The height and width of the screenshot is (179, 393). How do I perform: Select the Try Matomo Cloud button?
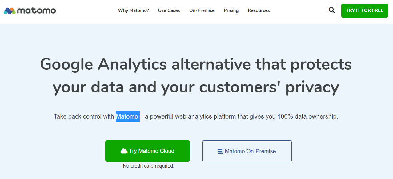pyautogui.click(x=147, y=151)
